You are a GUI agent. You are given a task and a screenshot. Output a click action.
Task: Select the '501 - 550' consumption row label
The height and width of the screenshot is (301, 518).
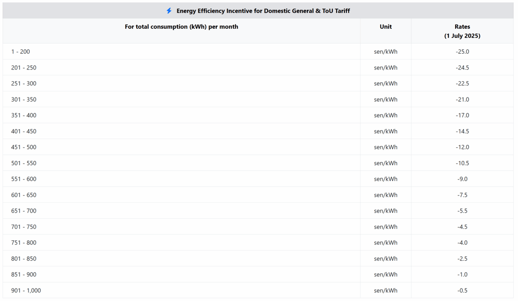[24, 163]
